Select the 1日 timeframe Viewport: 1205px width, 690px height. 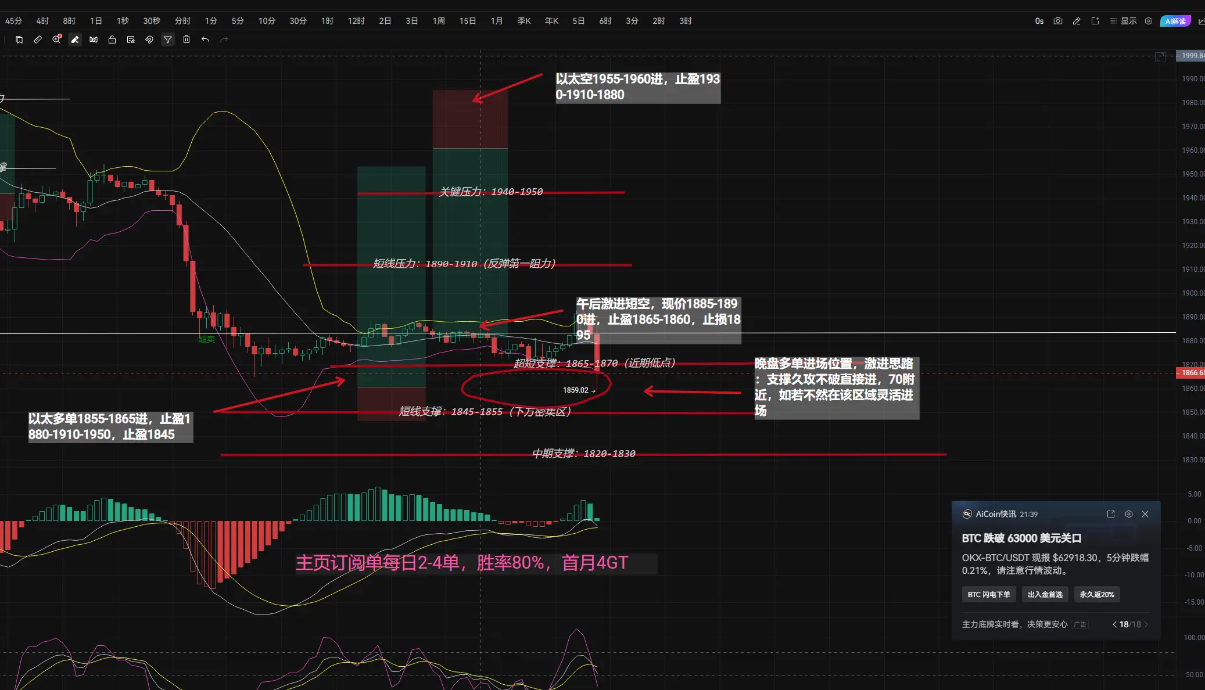[96, 21]
